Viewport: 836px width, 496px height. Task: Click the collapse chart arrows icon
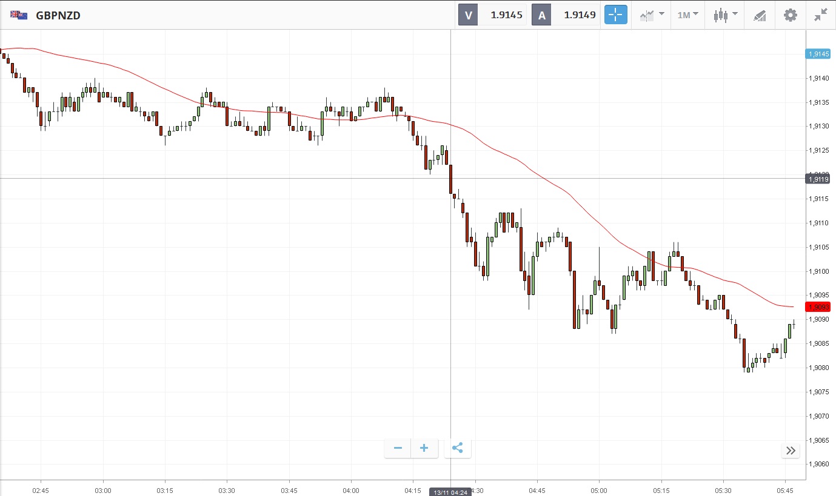[821, 15]
